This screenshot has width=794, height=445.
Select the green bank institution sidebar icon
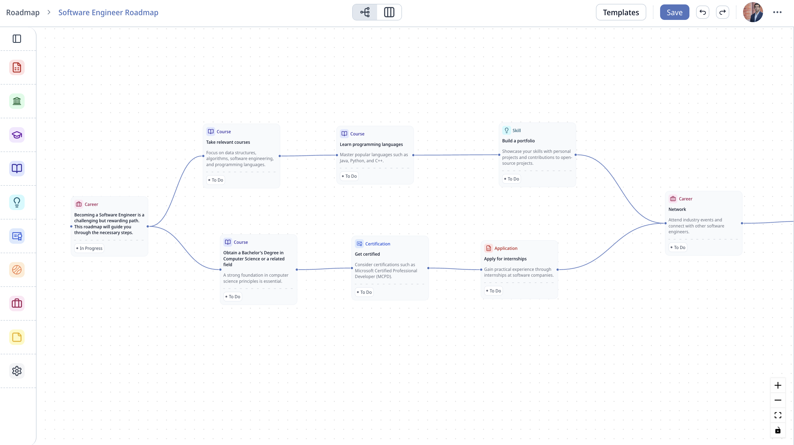click(x=17, y=101)
